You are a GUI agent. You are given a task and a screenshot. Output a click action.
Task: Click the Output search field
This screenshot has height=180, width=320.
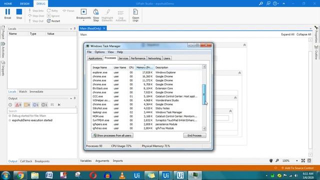42,111
